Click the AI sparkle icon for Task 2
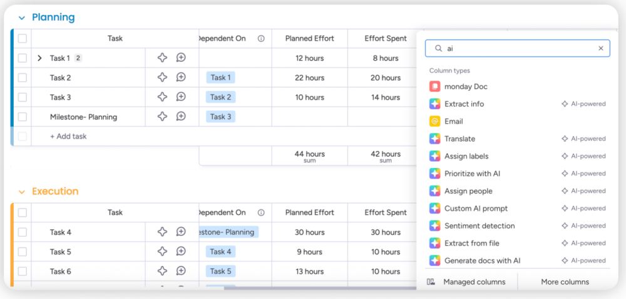This screenshot has height=299, width=626. [162, 78]
